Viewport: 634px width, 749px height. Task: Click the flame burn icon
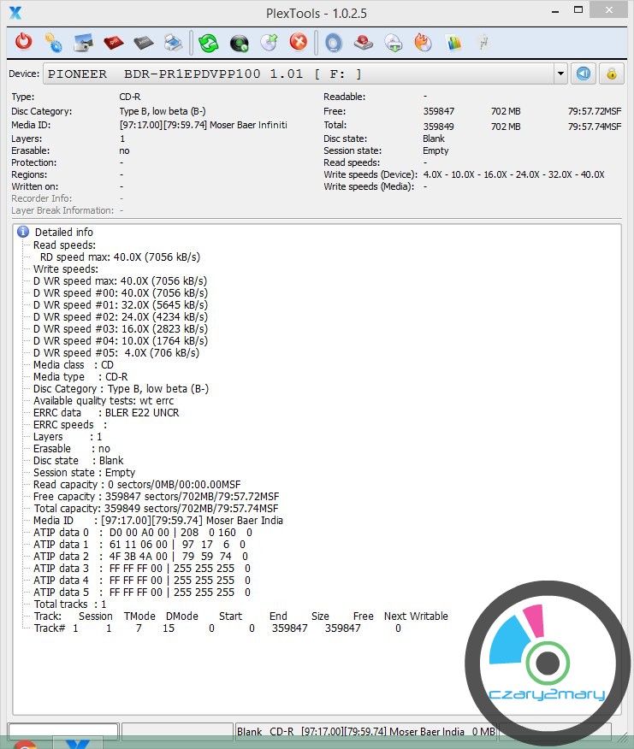point(423,42)
